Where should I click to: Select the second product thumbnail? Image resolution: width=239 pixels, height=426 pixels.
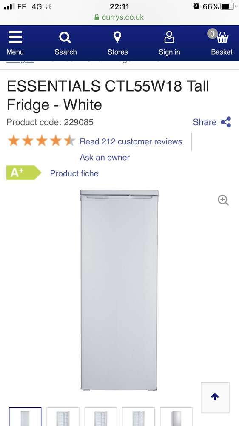[x=63, y=417]
